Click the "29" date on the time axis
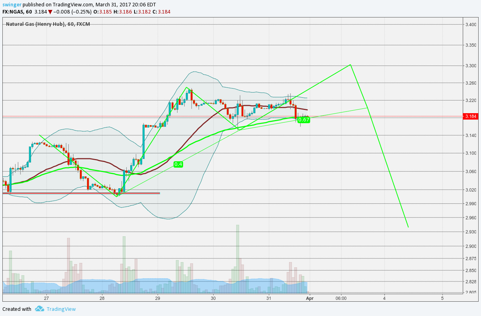Viewport: 481px width, 316px height. click(x=158, y=298)
